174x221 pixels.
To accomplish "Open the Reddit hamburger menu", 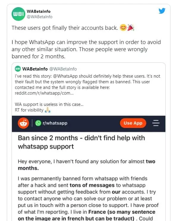I will click(x=156, y=123).
